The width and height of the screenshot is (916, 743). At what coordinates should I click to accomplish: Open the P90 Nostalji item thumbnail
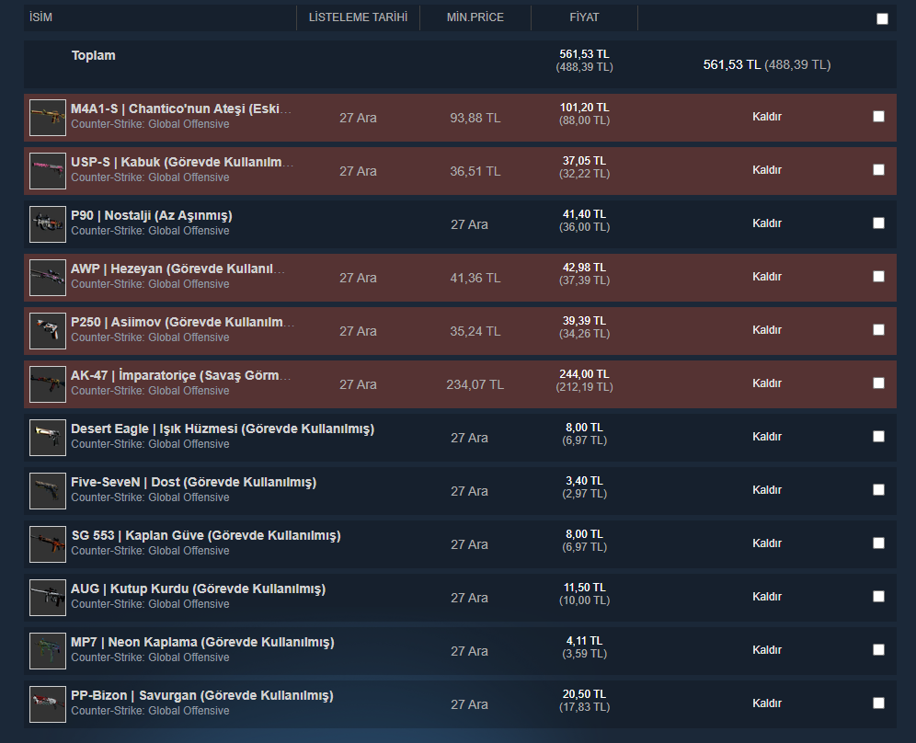click(48, 224)
